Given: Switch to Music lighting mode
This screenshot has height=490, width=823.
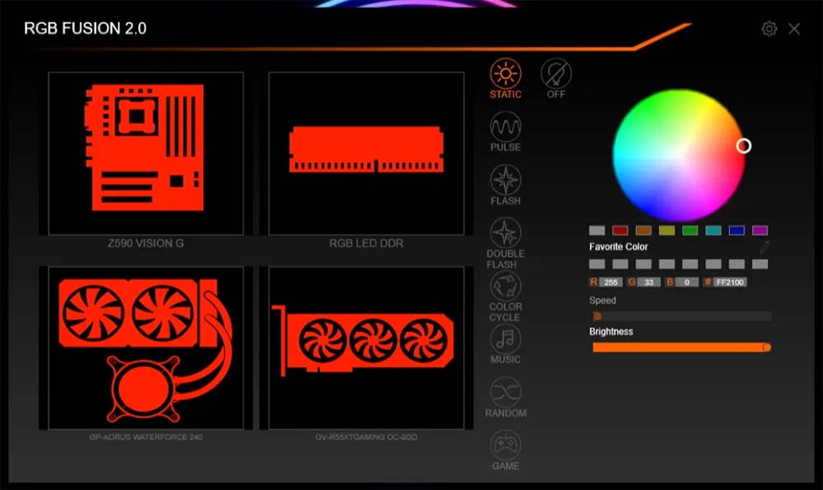Looking at the screenshot, I should coord(505,338).
